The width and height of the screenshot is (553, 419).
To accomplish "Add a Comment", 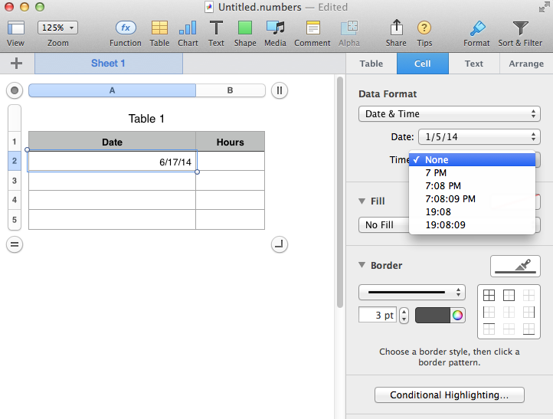I will pyautogui.click(x=312, y=34).
